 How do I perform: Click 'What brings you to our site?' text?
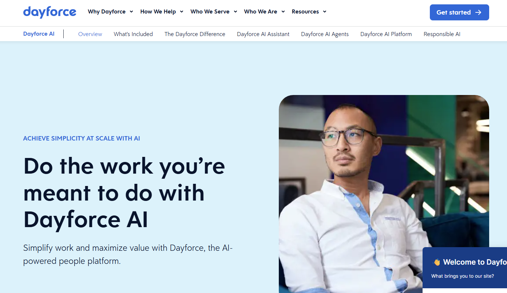463,276
